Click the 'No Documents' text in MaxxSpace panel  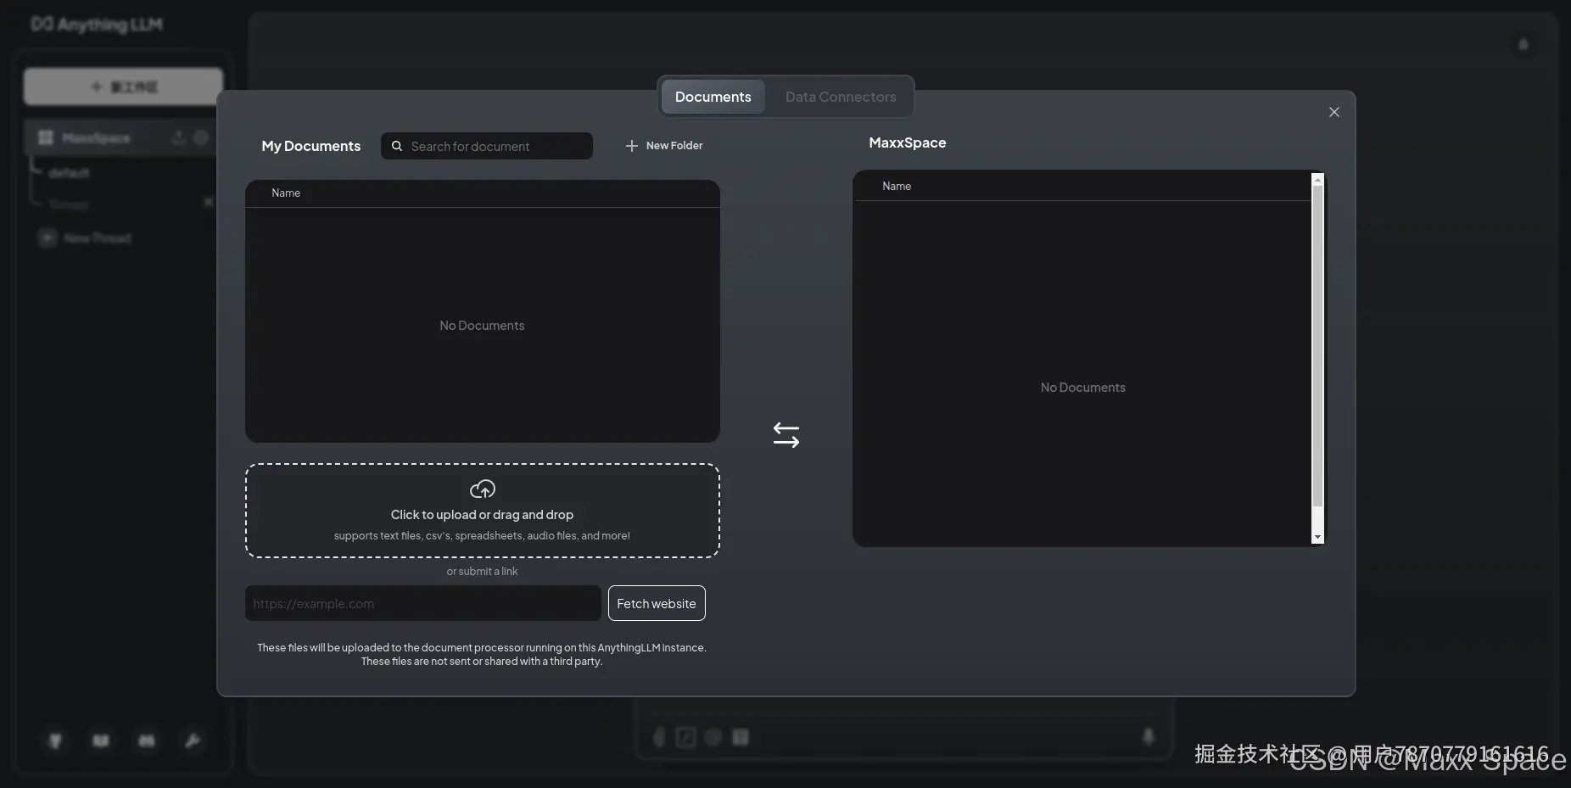pyautogui.click(x=1083, y=388)
